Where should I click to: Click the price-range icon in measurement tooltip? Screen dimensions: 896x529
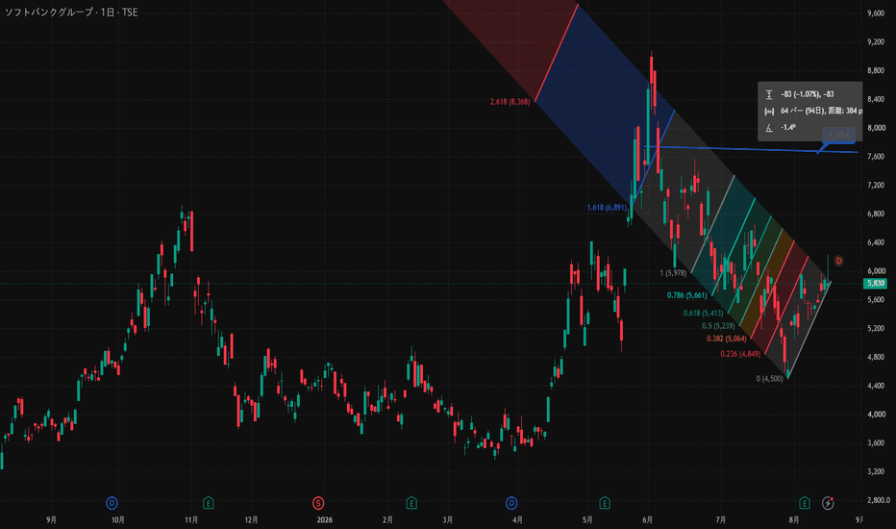(x=769, y=94)
